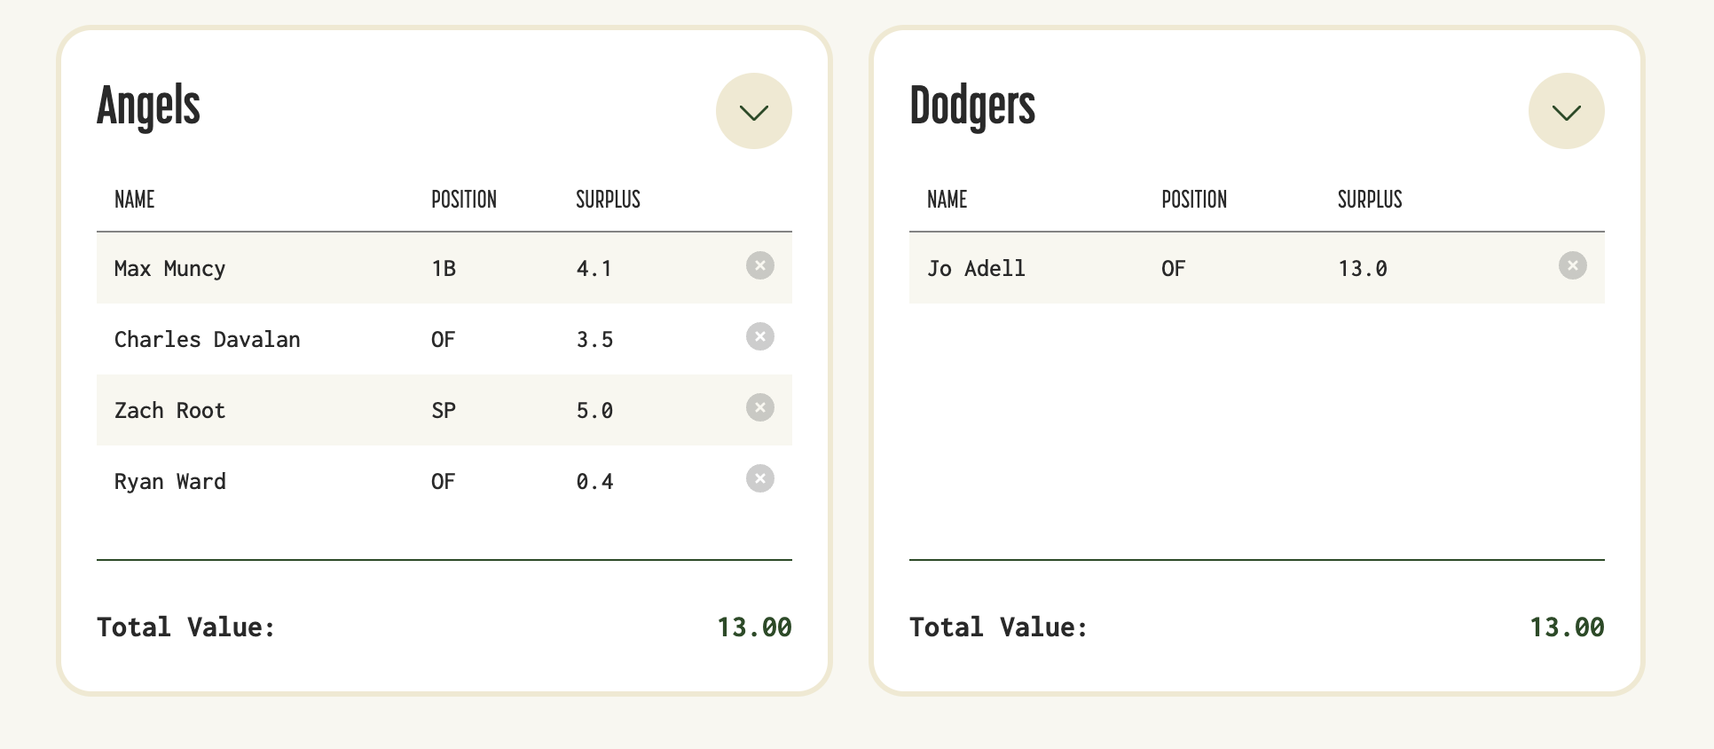The width and height of the screenshot is (1714, 749).
Task: Click the Zach Root player name
Action: point(169,410)
